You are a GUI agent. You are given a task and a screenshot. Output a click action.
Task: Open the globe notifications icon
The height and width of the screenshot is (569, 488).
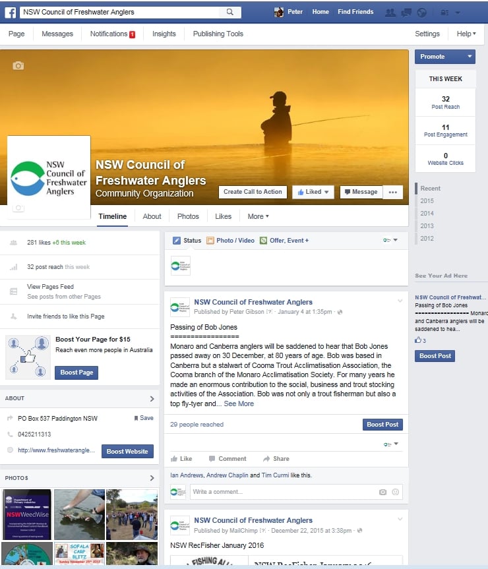point(421,13)
